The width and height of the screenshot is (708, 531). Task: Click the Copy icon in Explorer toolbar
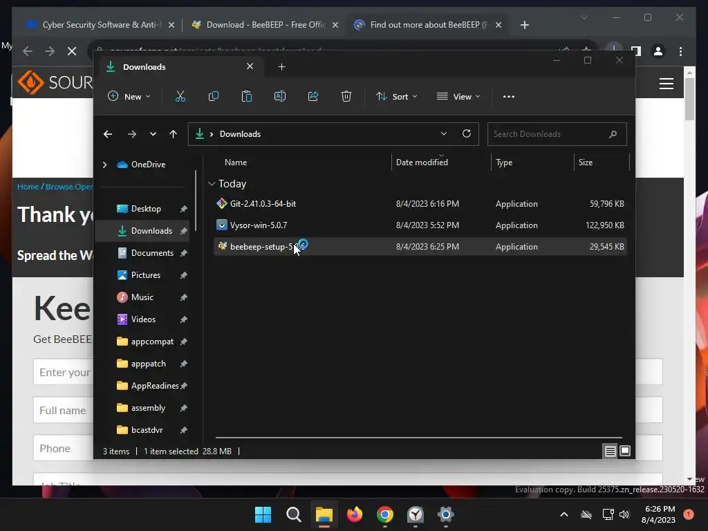click(214, 96)
